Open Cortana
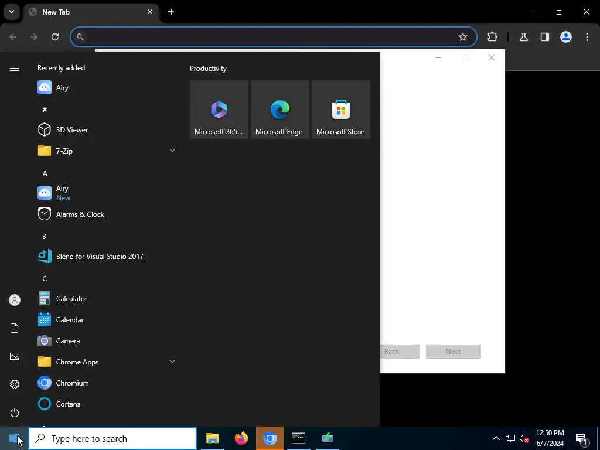 point(107,404)
